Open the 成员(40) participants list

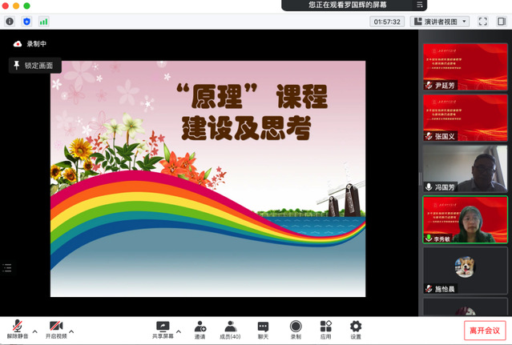[x=231, y=329]
